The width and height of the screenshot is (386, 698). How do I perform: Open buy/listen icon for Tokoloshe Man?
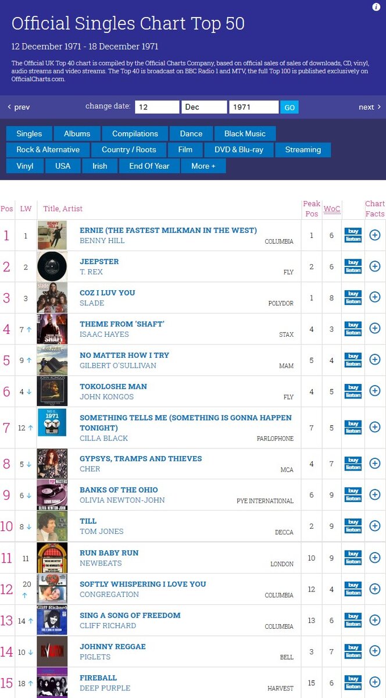pos(353,391)
